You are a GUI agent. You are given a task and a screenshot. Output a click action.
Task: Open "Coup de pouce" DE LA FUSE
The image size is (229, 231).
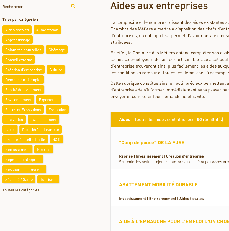coord(152,143)
